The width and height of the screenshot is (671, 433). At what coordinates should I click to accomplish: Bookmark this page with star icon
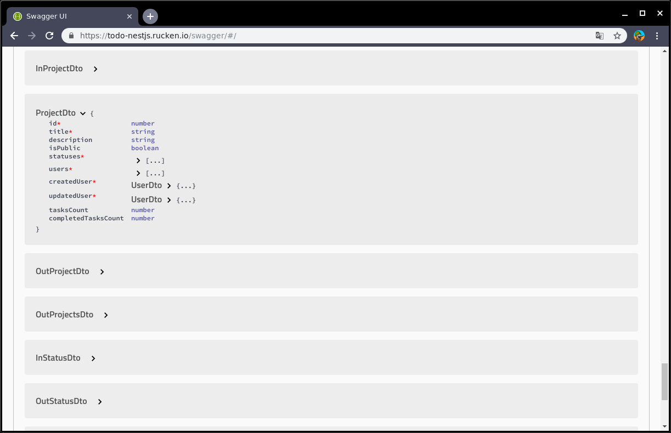(617, 36)
